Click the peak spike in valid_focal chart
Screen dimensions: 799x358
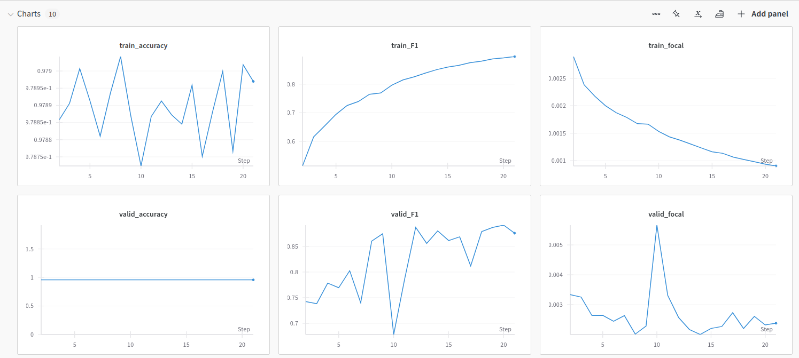pyautogui.click(x=657, y=226)
